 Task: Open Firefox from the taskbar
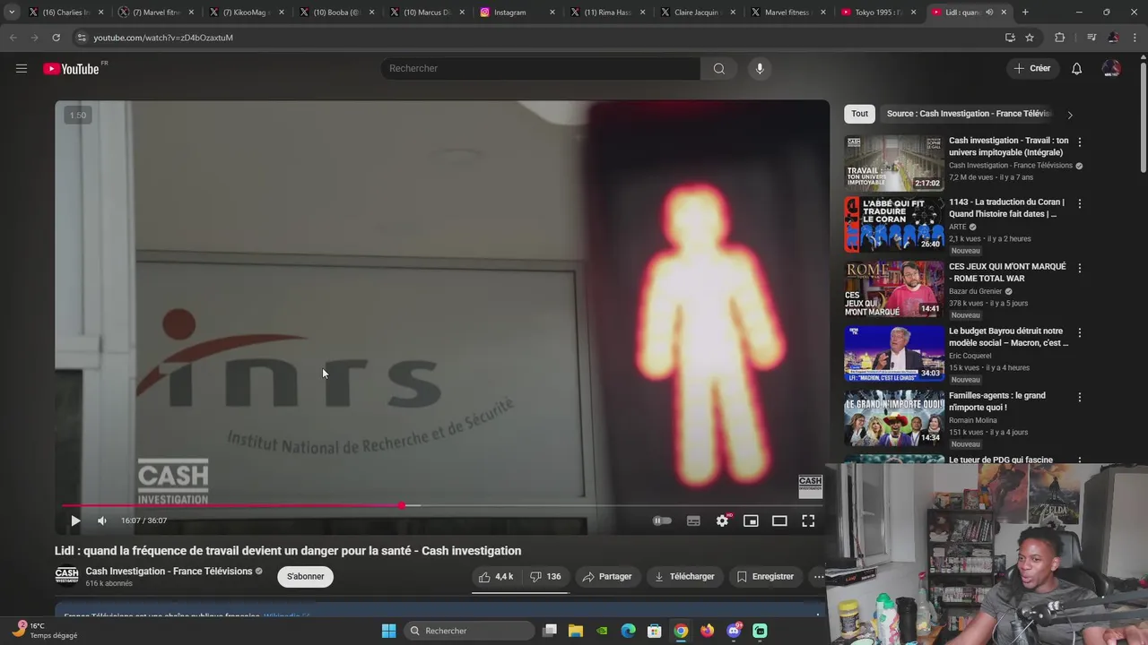coord(708,631)
